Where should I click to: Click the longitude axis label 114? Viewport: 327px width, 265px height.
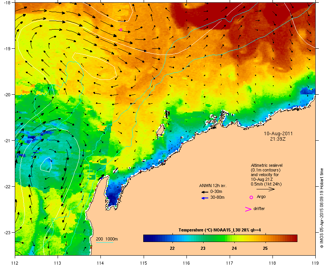[x=100, y=263]
